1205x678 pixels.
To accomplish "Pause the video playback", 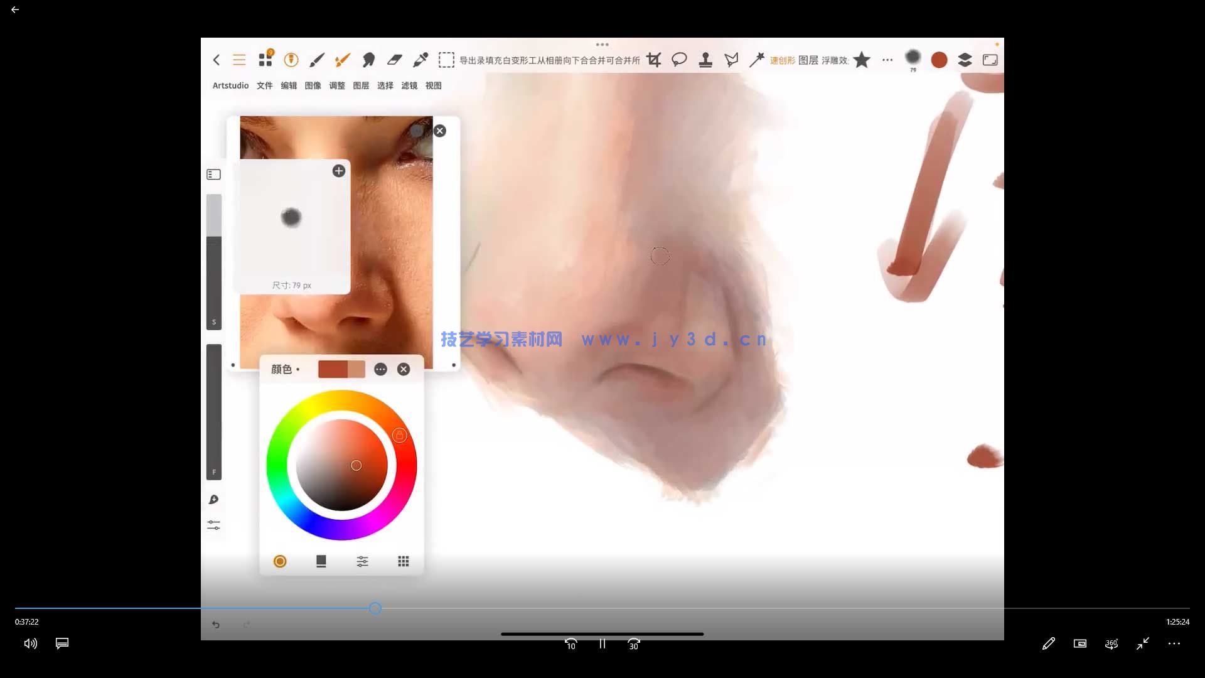I will [x=602, y=643].
